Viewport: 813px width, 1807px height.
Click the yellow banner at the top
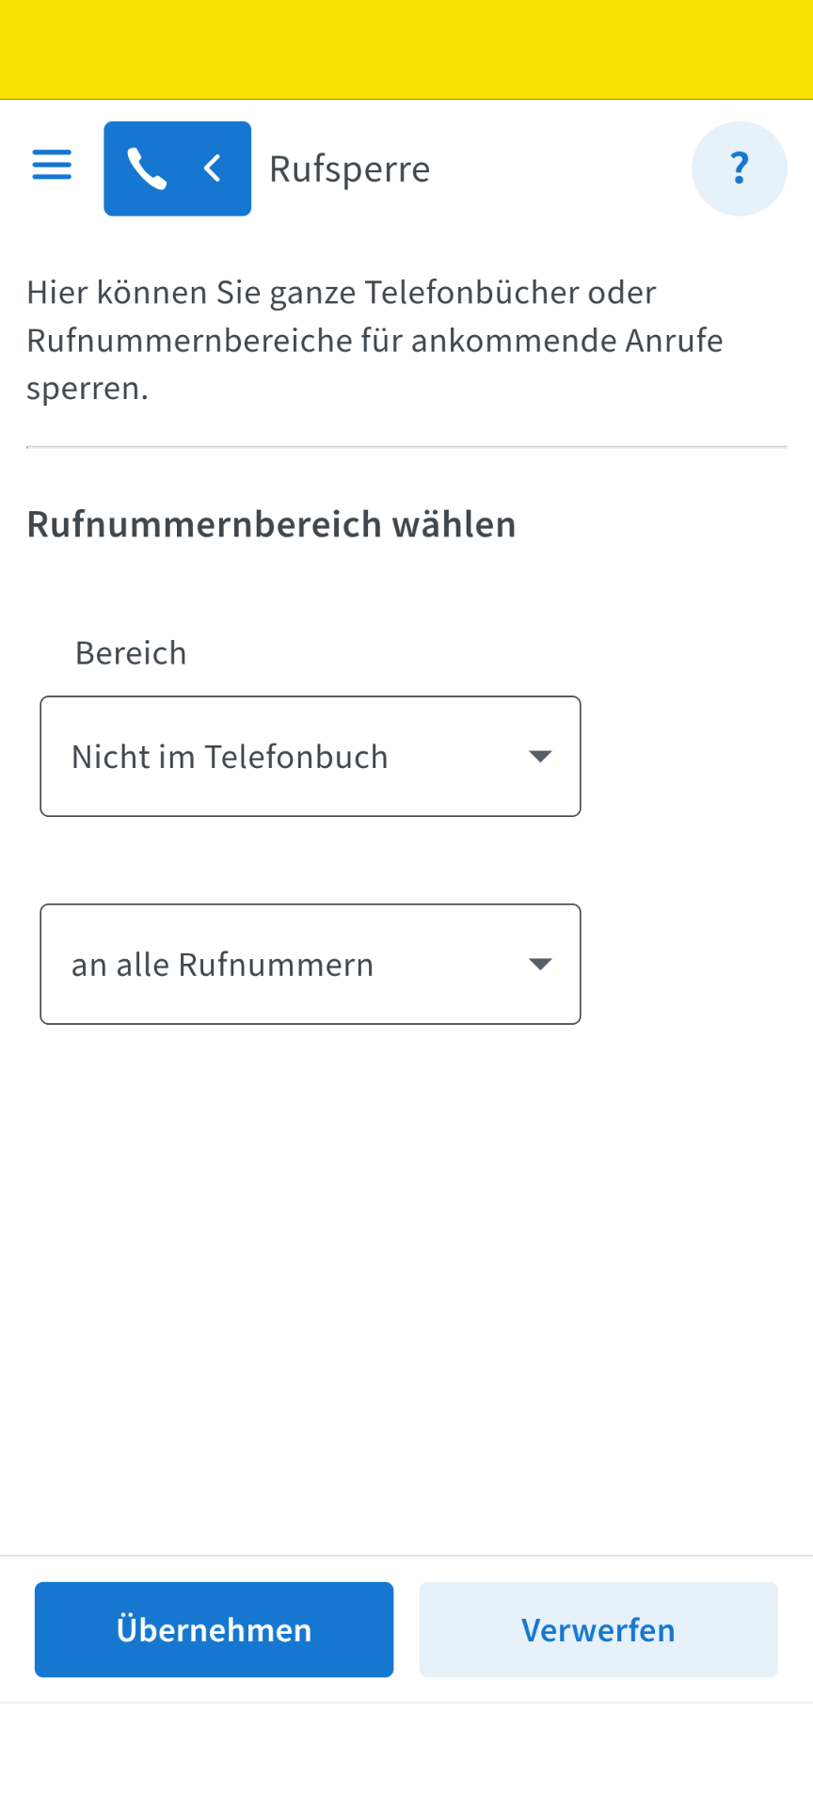pos(406,49)
